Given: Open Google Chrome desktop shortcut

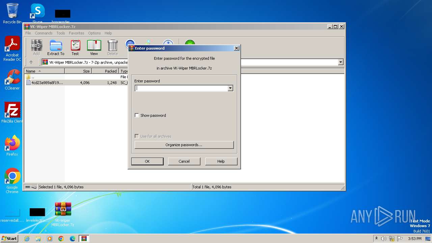Looking at the screenshot, I should [12, 181].
